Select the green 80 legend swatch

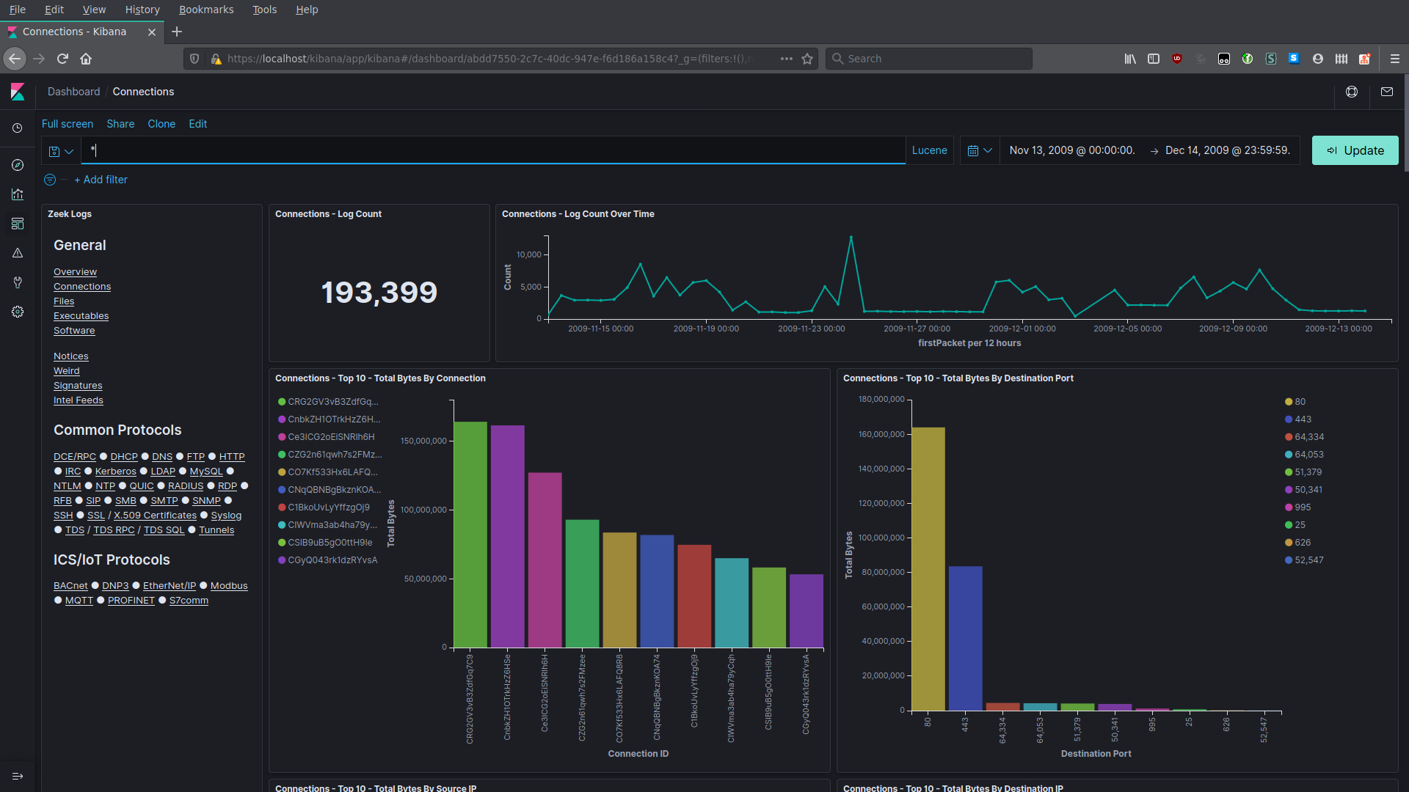click(1288, 402)
